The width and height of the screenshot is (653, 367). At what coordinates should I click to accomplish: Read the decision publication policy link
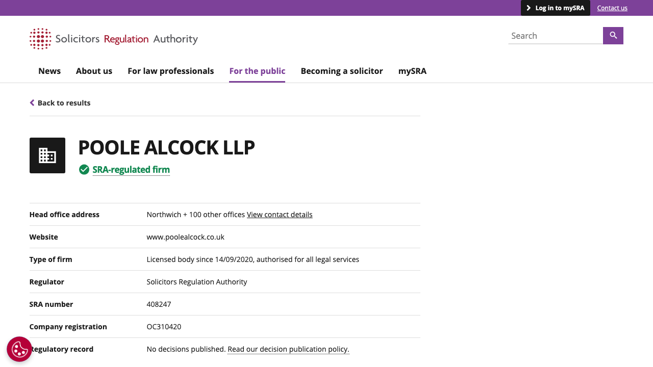tap(288, 349)
